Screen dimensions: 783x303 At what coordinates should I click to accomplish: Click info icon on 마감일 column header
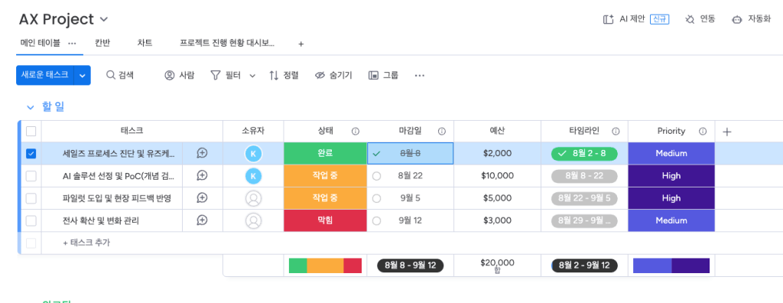coord(441,132)
